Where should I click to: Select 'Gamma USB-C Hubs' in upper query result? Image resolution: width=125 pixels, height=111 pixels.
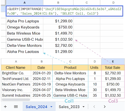pyautogui.click(x=25, y=39)
